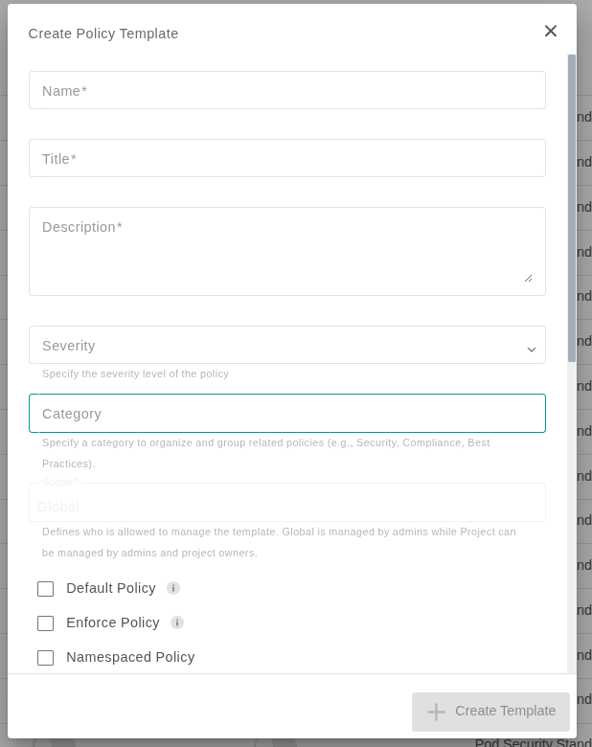Select the Category input field
This screenshot has height=747, width=592.
tap(286, 414)
